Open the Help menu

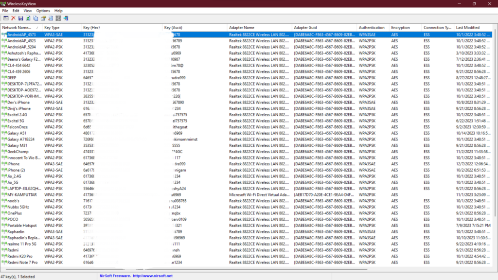tap(58, 11)
